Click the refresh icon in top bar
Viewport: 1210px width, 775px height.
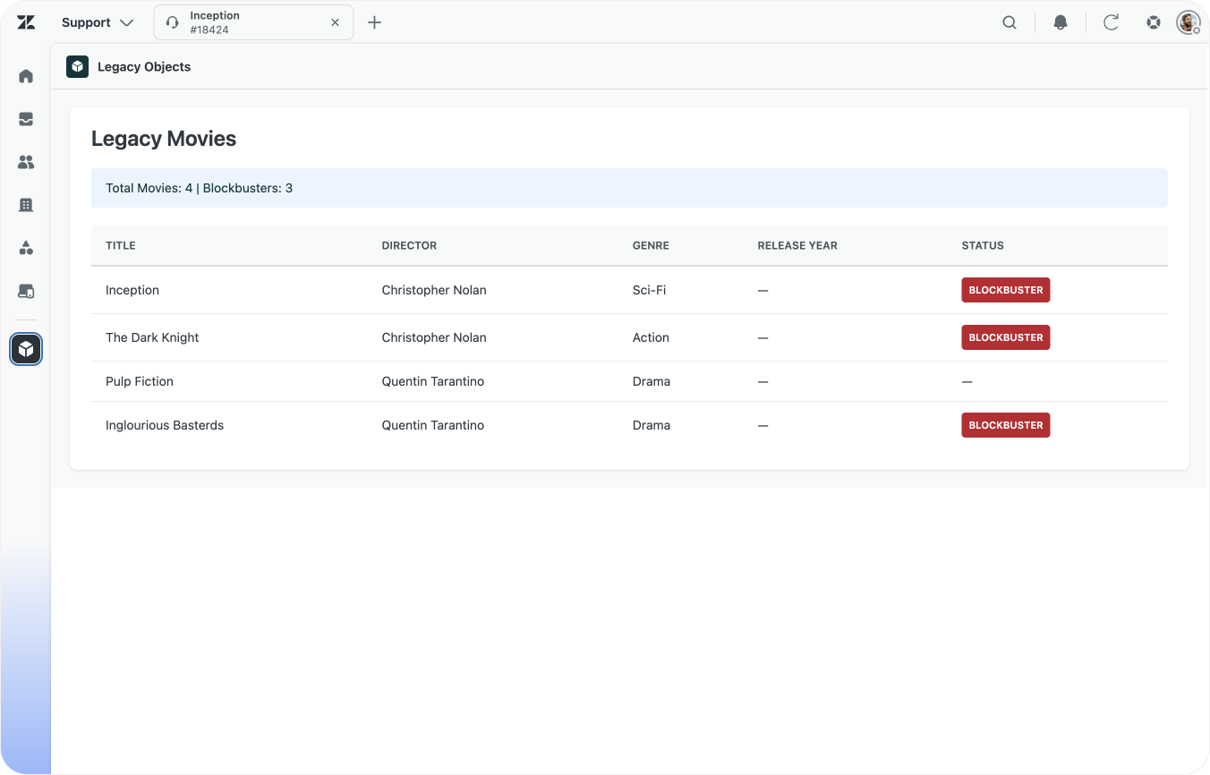tap(1111, 22)
